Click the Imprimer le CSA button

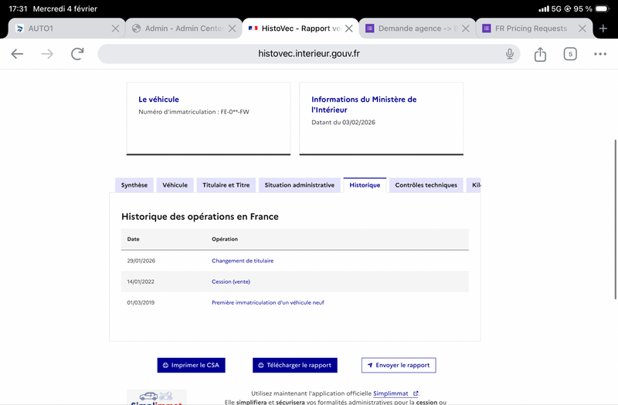click(x=191, y=365)
